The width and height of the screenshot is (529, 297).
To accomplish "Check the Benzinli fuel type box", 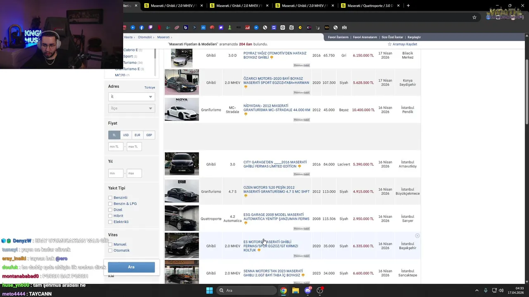I will pyautogui.click(x=110, y=198).
